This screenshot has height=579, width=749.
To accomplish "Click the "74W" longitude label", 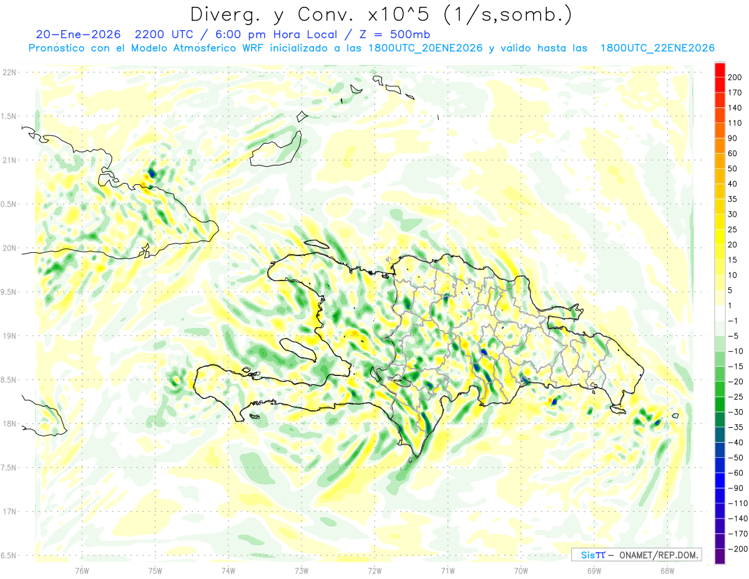I will (x=228, y=570).
